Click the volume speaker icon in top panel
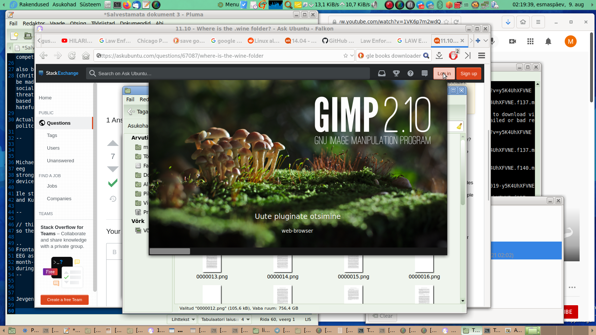Screen dimensions: 596x335 (375, 4)
